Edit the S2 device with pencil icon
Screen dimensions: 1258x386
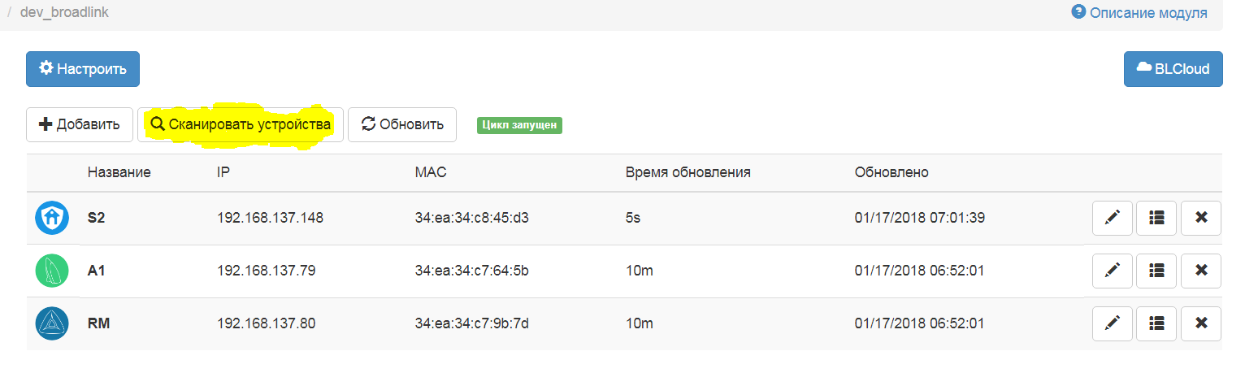[1113, 218]
